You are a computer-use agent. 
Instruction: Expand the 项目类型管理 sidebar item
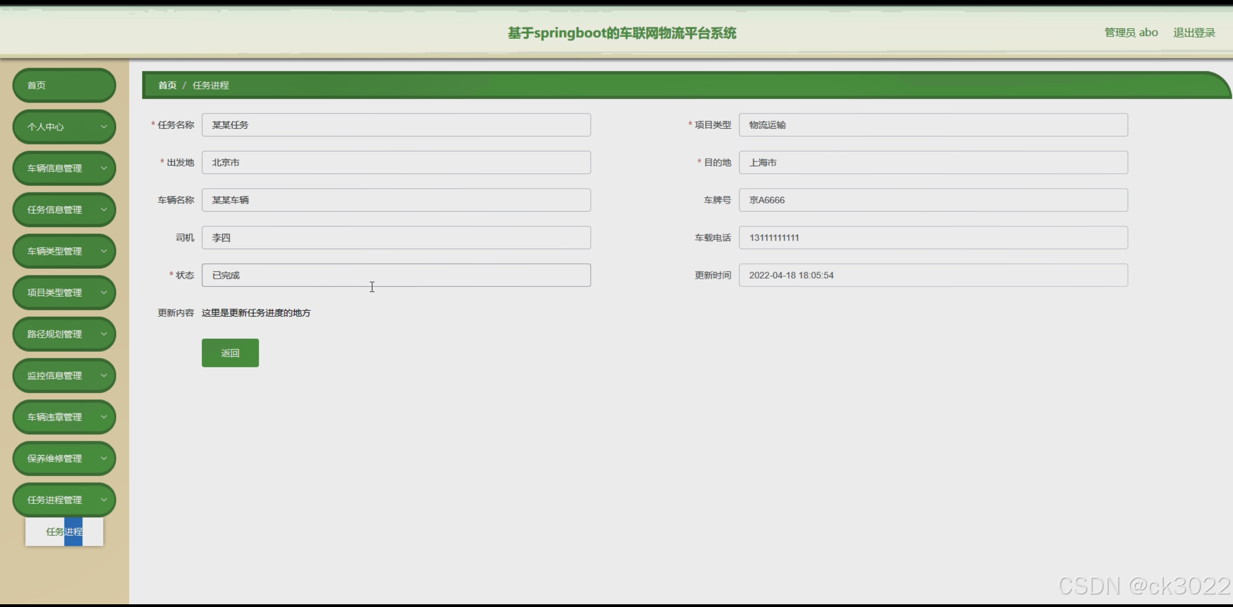(64, 292)
